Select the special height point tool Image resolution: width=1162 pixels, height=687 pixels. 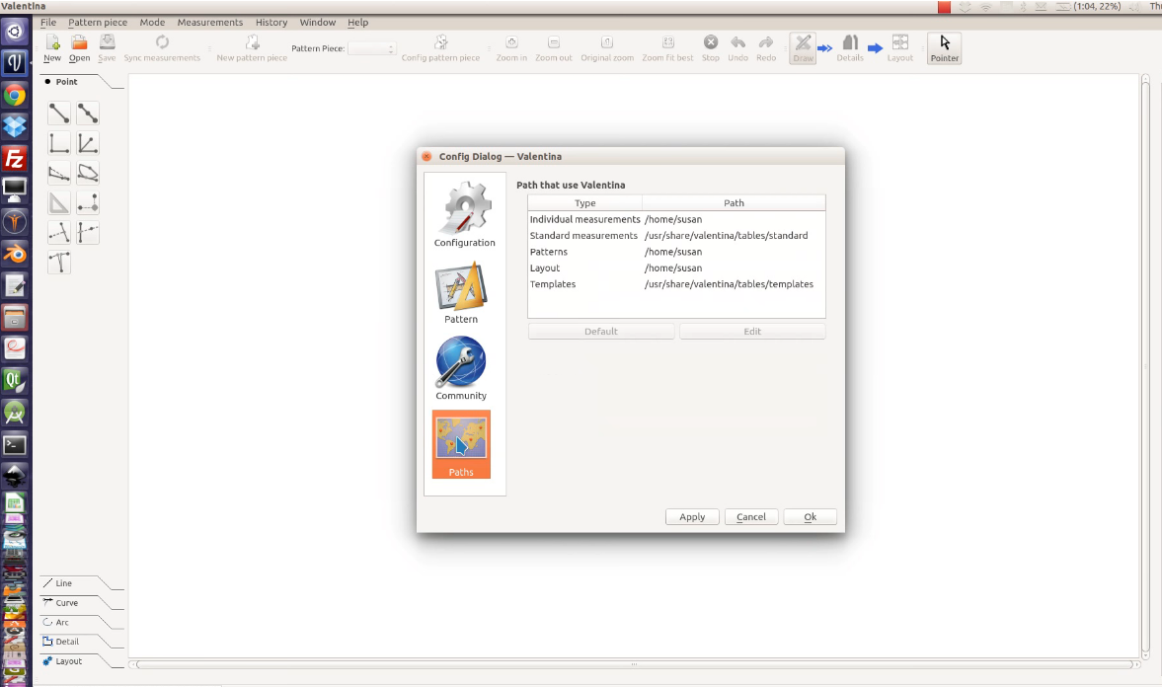[59, 263]
